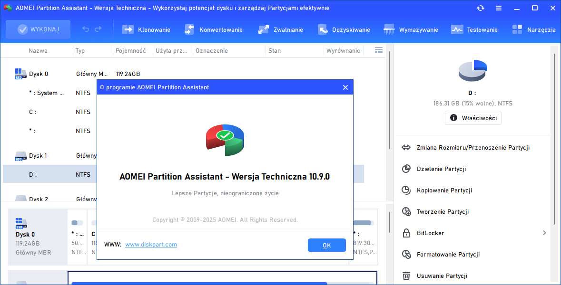Viewport: 561px width, 285px height.
Task: Click the resize/move arrows icon
Action: [x=406, y=148]
